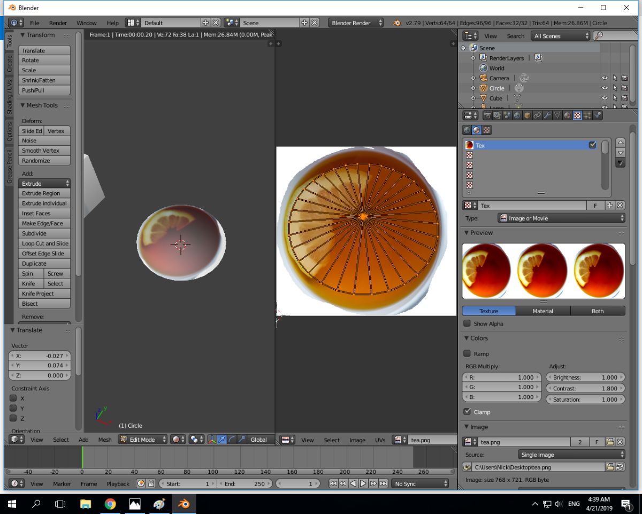Viewport: 642px width, 514px height.
Task: Open the Particles properties tab
Action: [x=587, y=115]
